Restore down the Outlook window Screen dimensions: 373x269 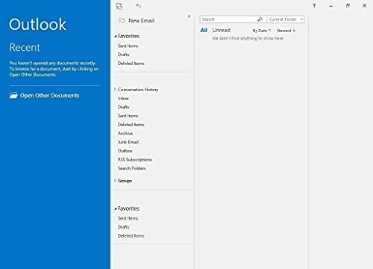tap(348, 5)
